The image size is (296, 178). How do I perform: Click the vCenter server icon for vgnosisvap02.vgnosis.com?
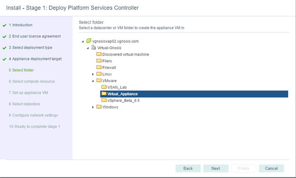click(x=89, y=41)
